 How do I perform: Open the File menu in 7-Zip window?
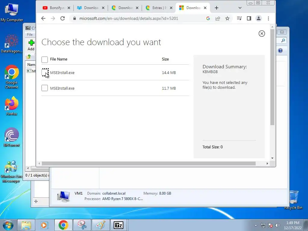pyautogui.click(x=30, y=34)
